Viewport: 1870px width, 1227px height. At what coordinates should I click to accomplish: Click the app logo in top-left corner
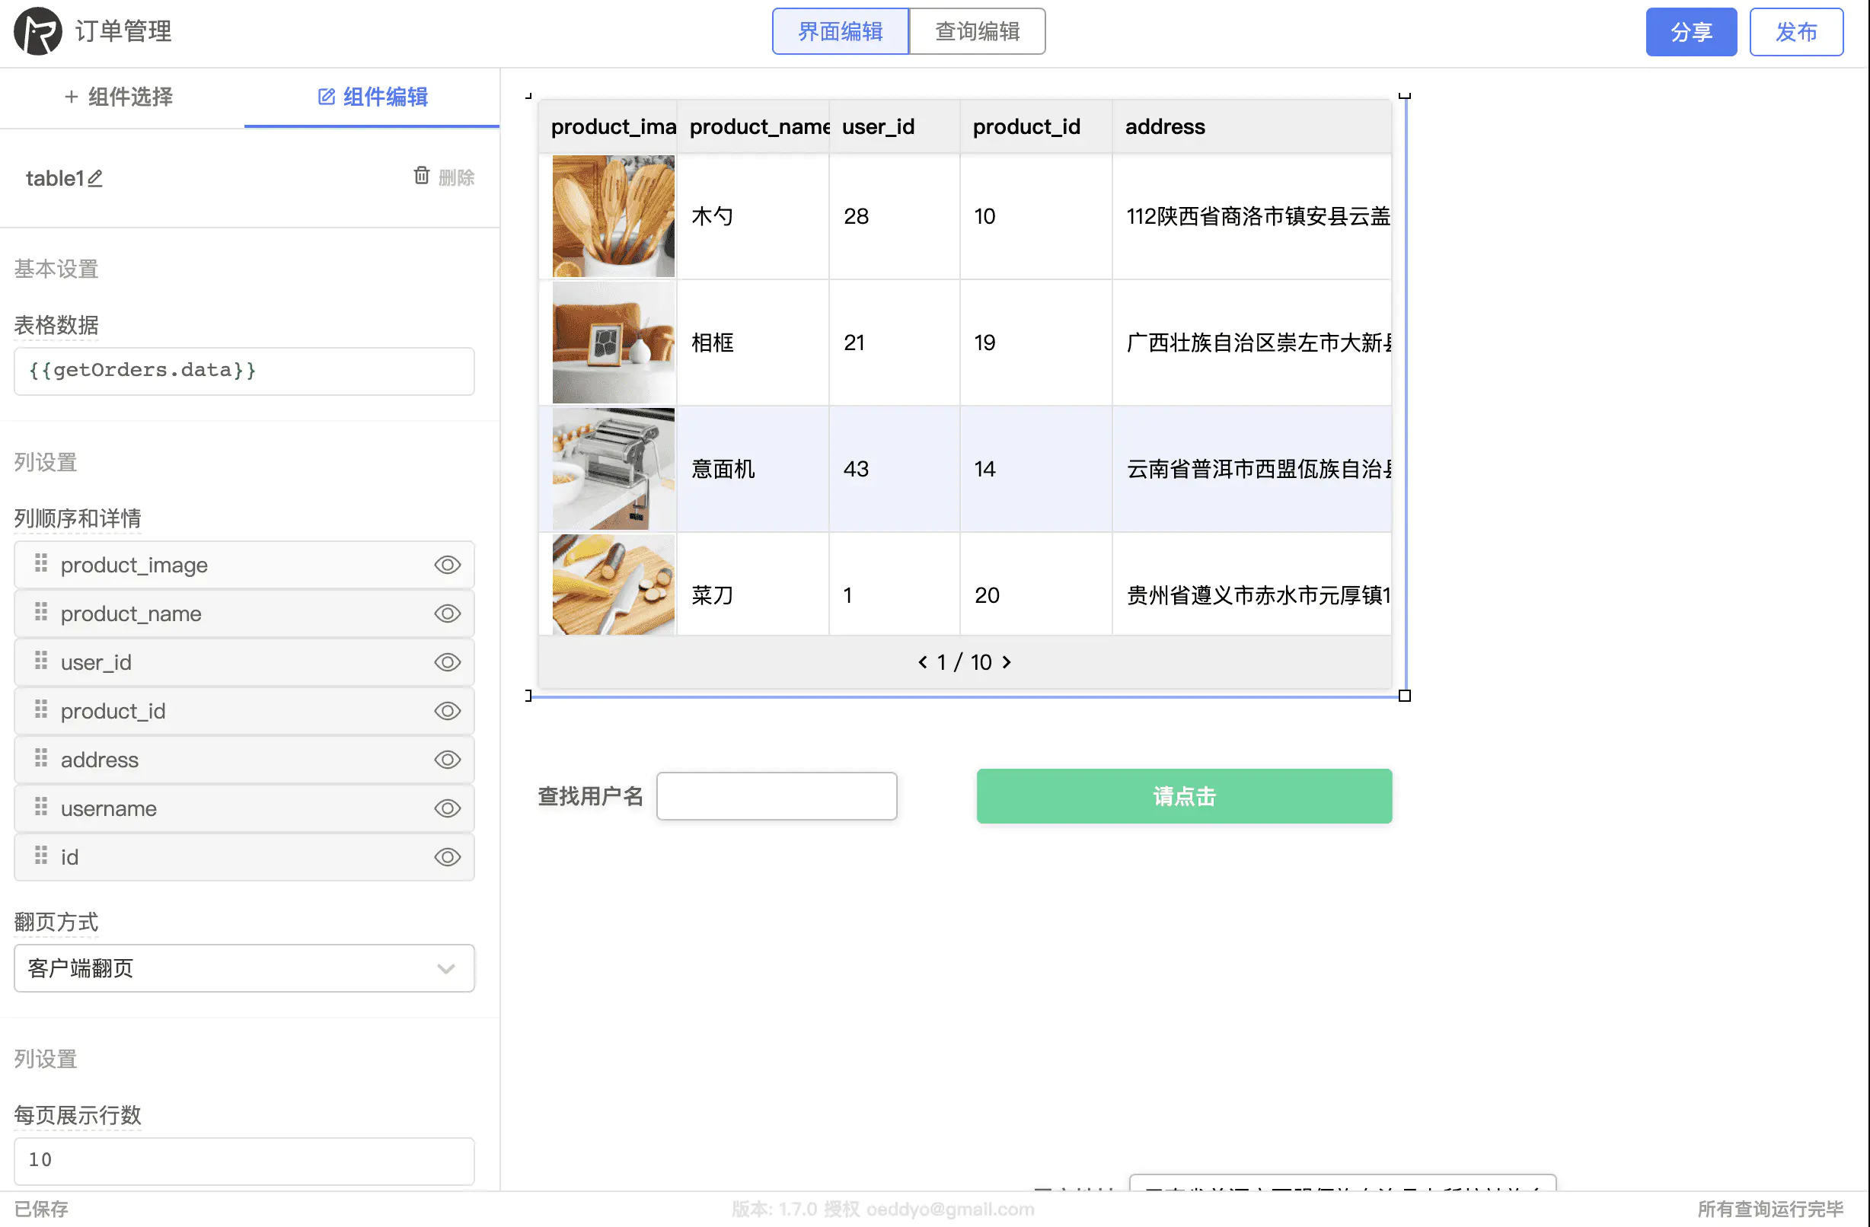click(x=36, y=31)
